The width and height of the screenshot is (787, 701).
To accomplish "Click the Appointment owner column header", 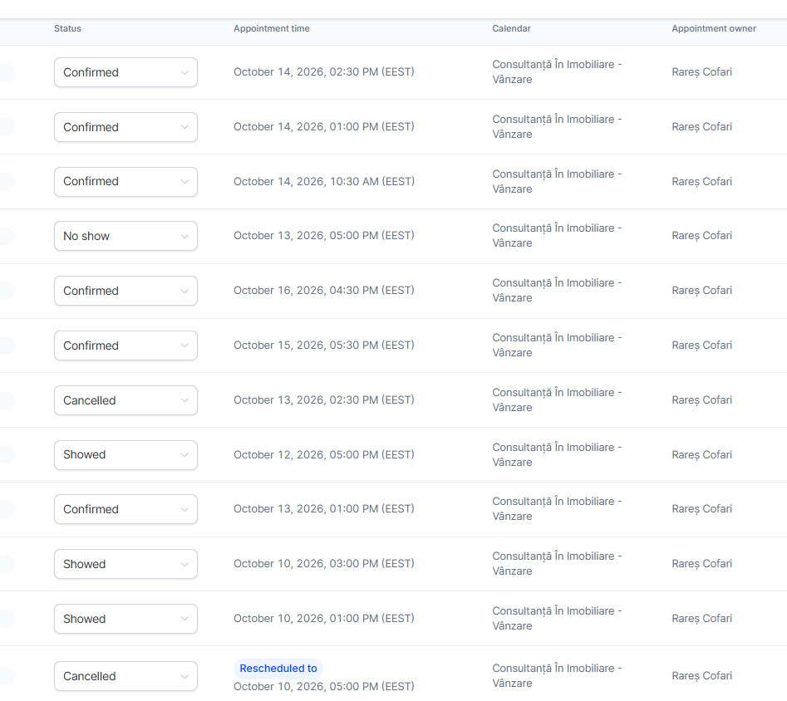I will 714,28.
